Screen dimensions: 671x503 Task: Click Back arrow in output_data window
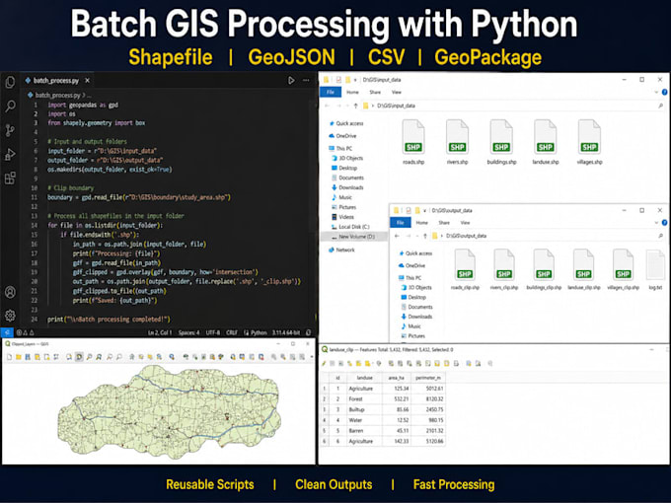[397, 236]
